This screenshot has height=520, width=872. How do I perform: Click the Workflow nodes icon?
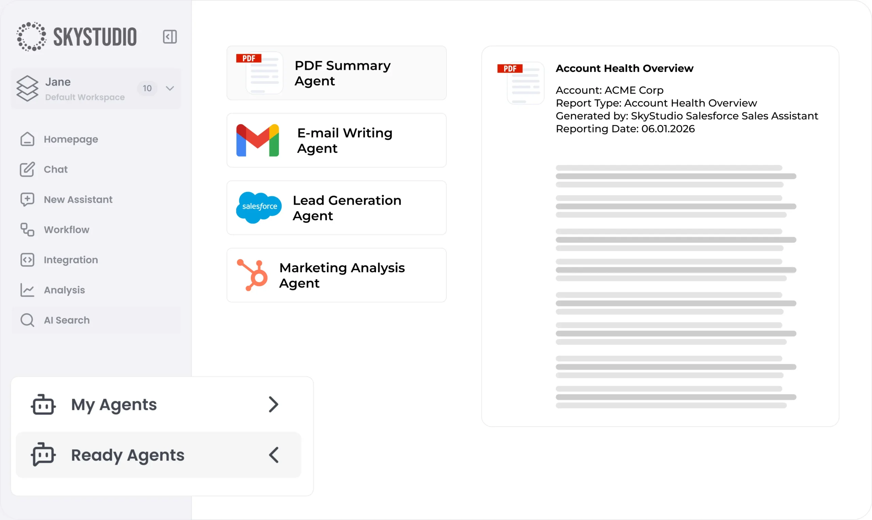(x=27, y=230)
